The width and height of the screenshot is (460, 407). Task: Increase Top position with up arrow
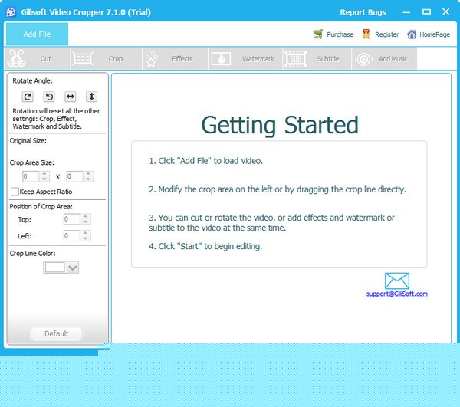[x=85, y=217]
